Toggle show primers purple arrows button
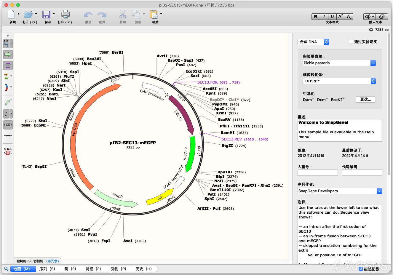This screenshot has width=393, height=275. pos(8,65)
